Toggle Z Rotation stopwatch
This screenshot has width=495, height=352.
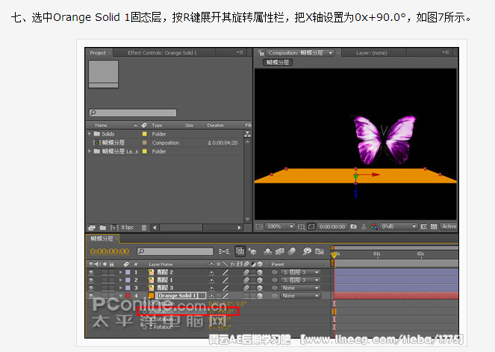click(x=145, y=327)
